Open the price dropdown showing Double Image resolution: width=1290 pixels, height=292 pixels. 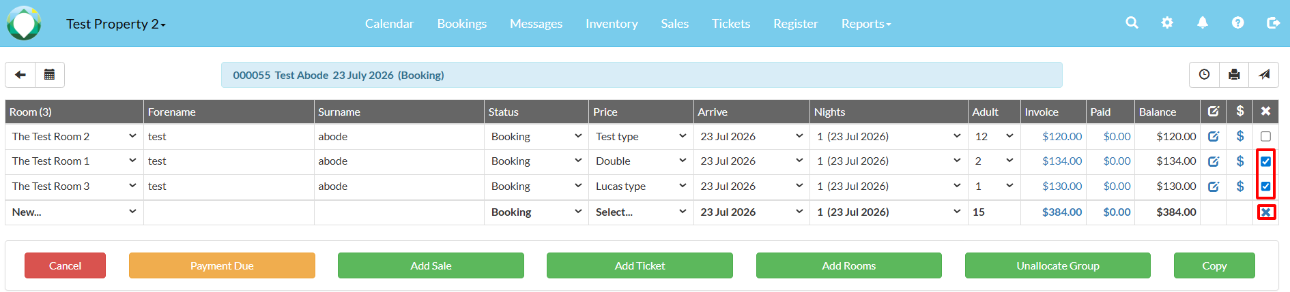coord(641,161)
